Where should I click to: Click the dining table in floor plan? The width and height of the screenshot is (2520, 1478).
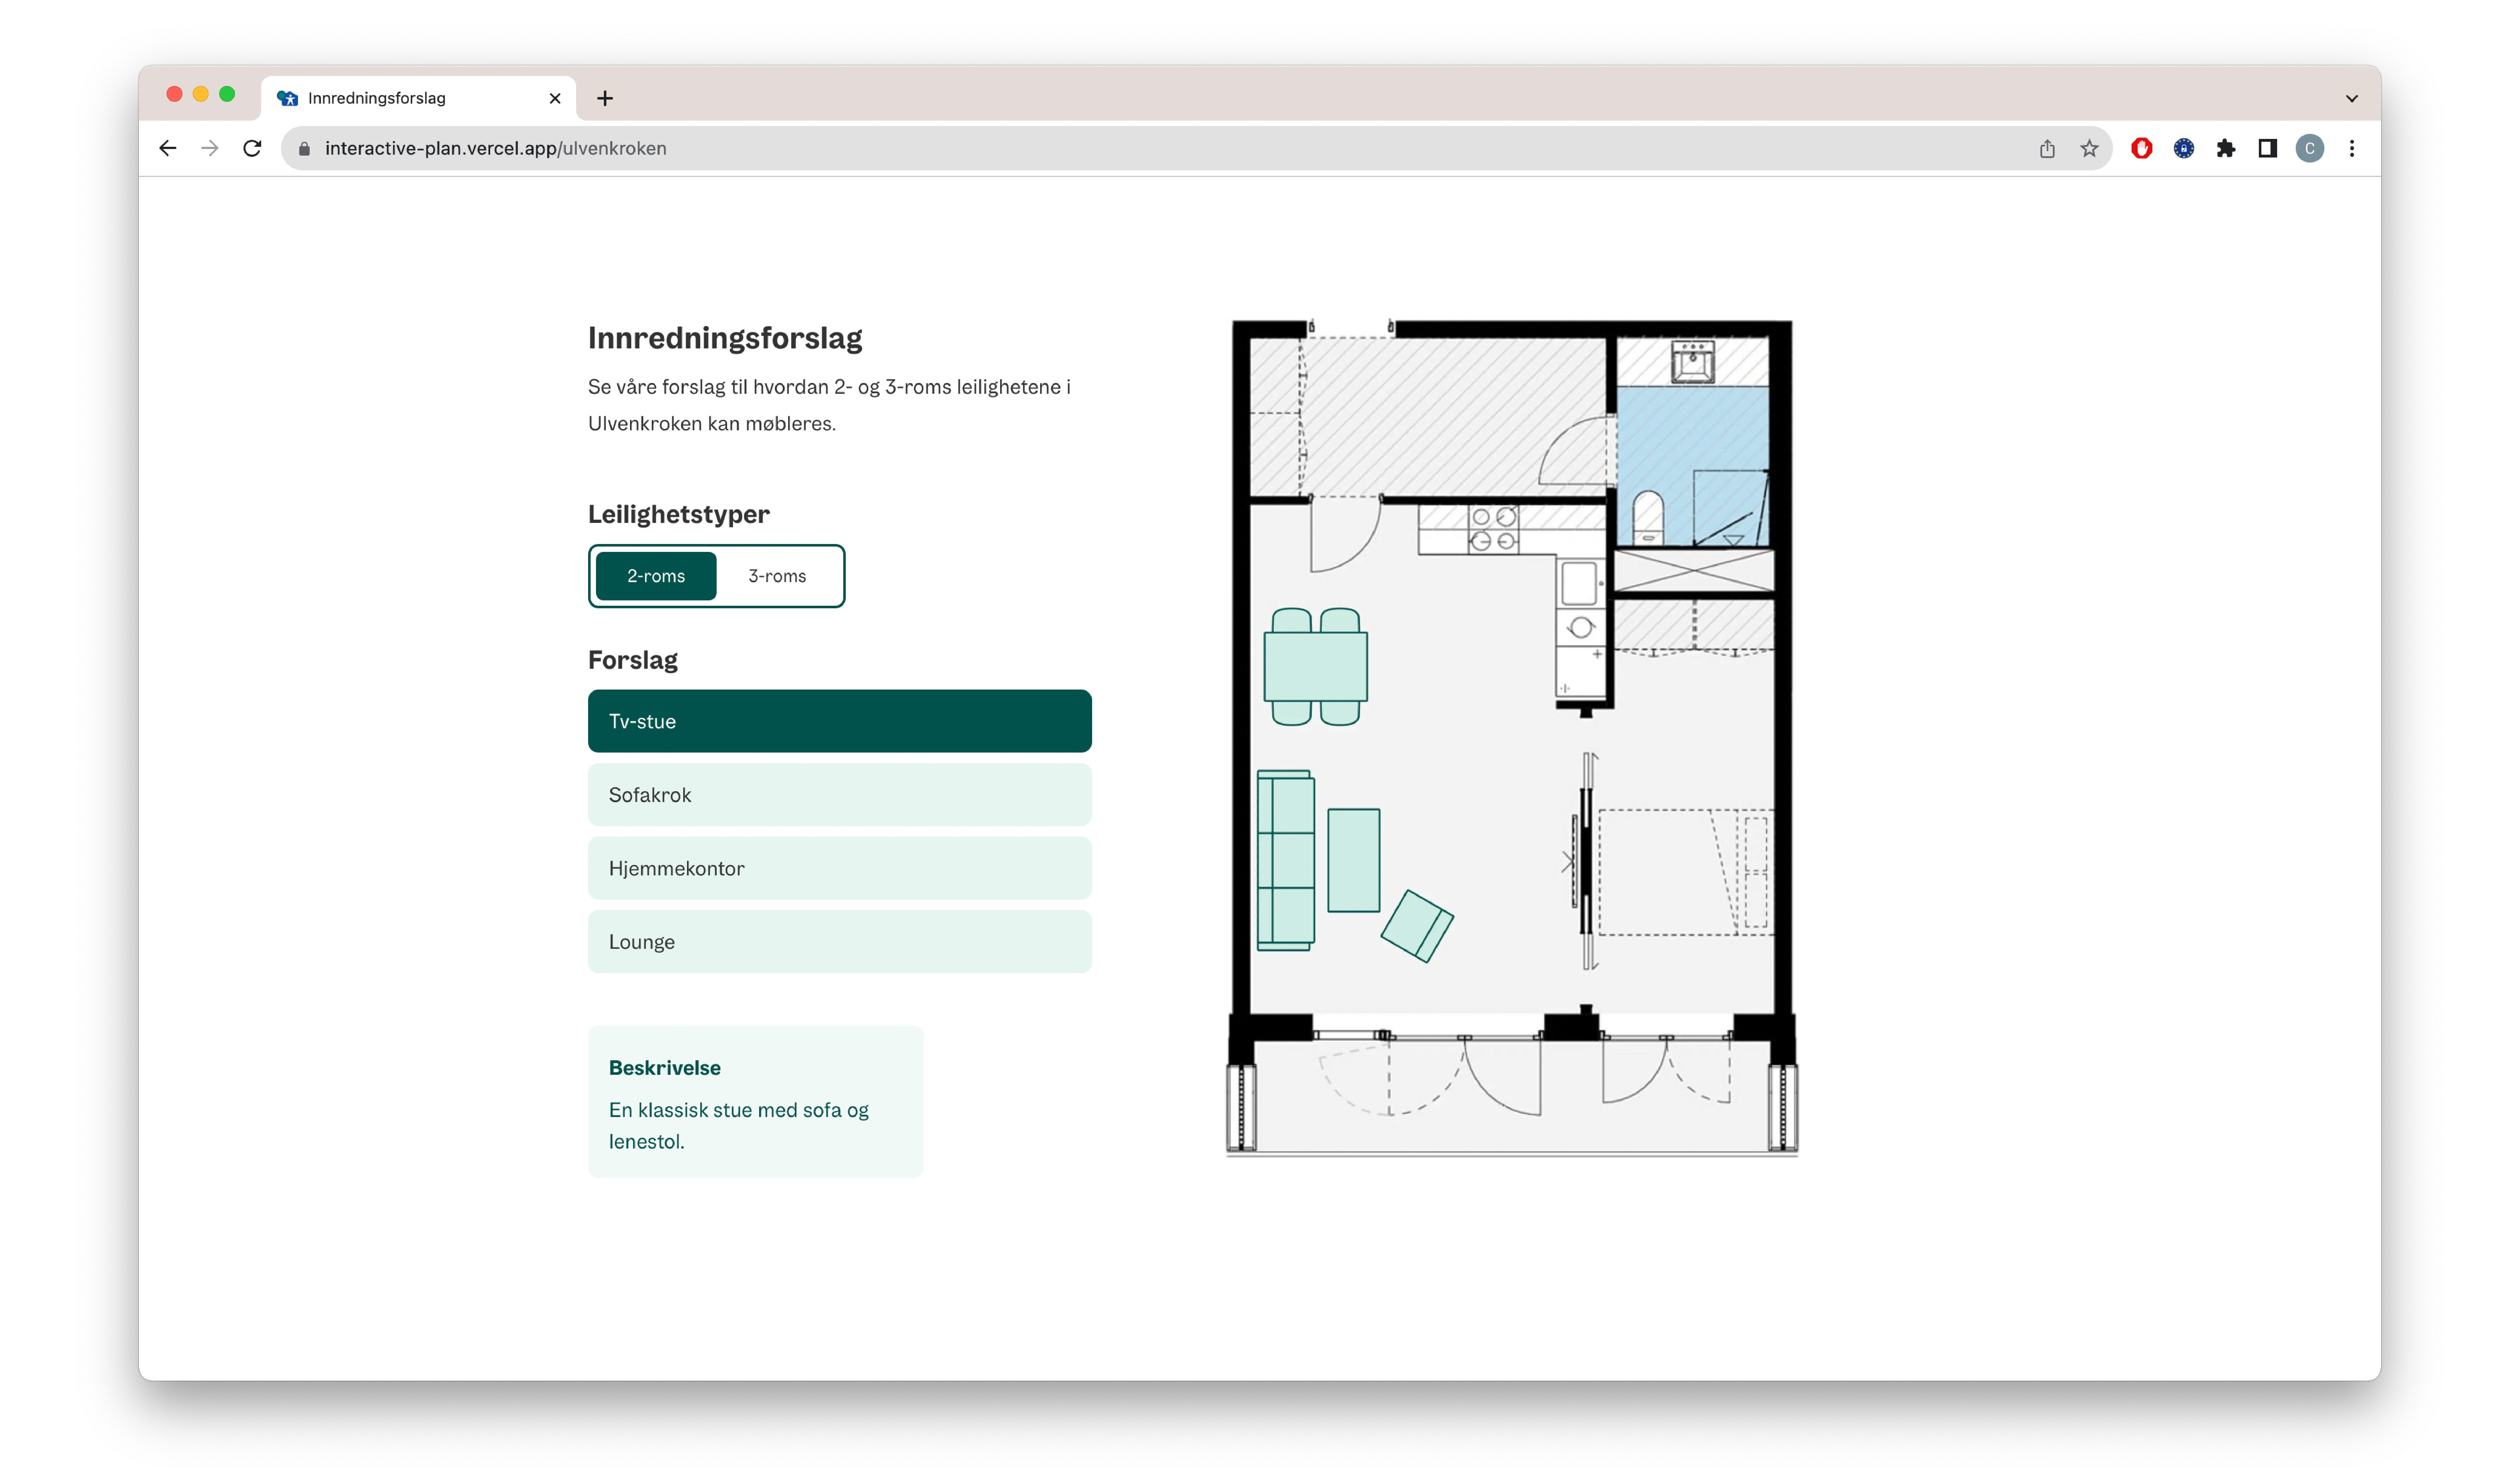[x=1316, y=667]
